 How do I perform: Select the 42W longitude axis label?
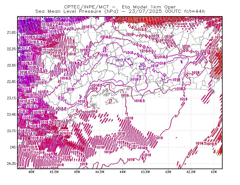pos(214,172)
